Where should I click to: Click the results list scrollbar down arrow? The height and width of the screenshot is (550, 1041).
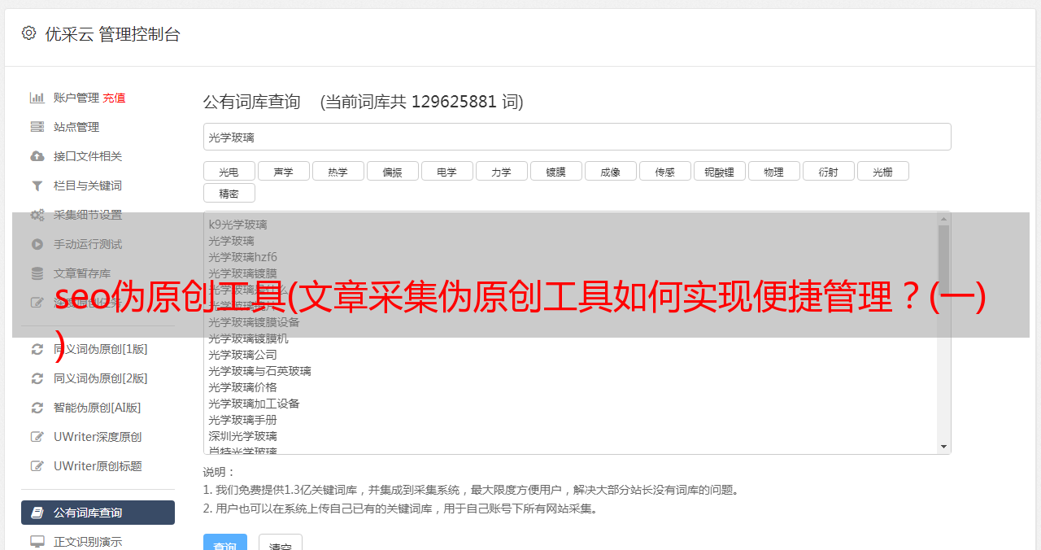pos(943,447)
